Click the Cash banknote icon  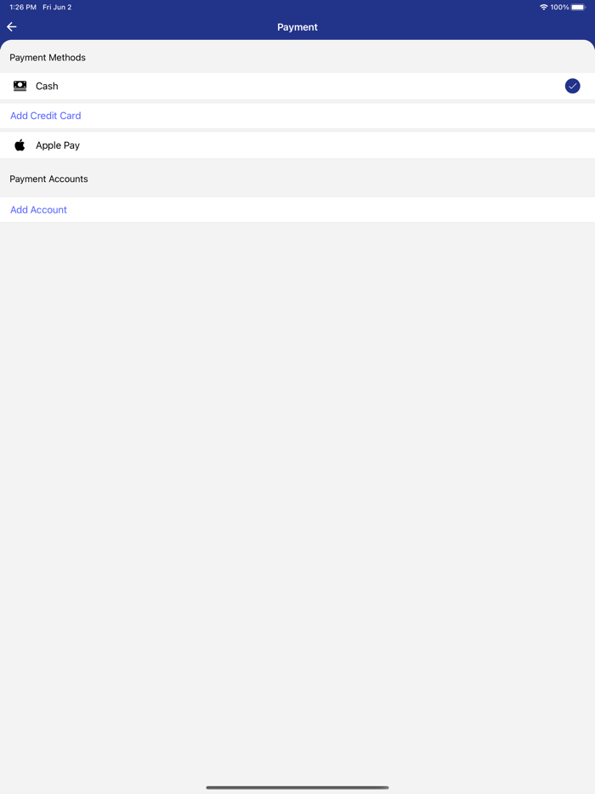point(20,86)
